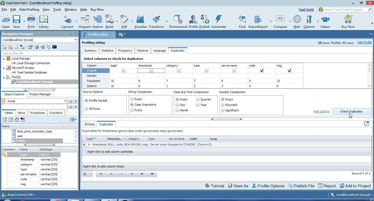
Task: Click the Type to filter list field
Action: pyautogui.click(x=39, y=53)
